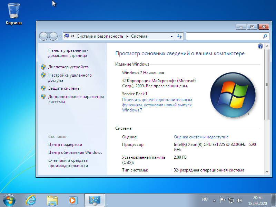Open 'Центр обновления Windows' link
This screenshot has width=276, height=207.
point(75,152)
